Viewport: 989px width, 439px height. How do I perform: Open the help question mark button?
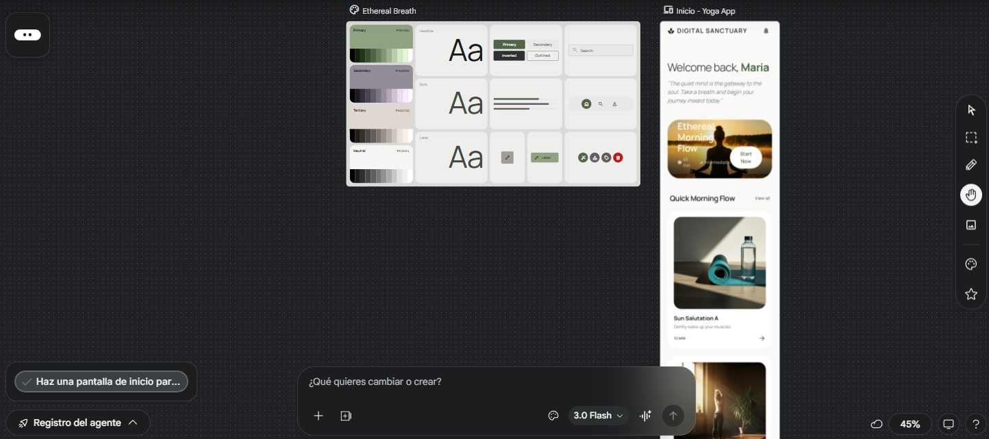pos(976,424)
